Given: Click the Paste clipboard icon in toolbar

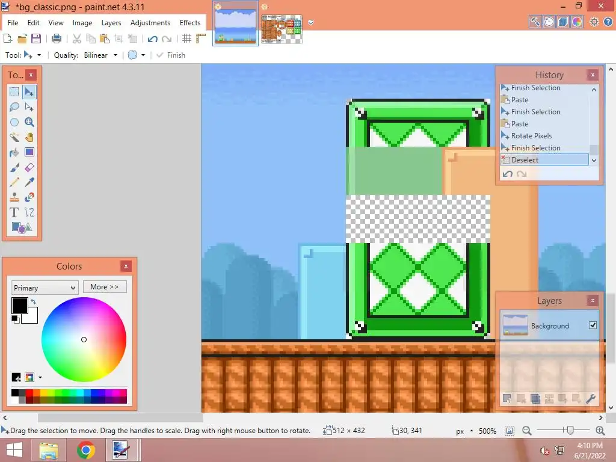Looking at the screenshot, I should 105,38.
